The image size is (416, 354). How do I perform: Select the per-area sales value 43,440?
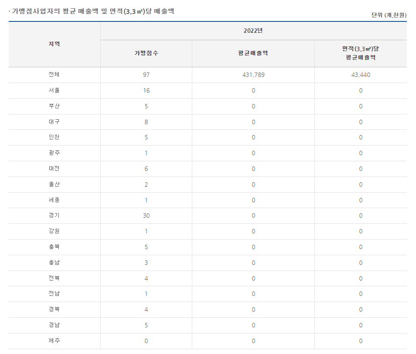(361, 75)
